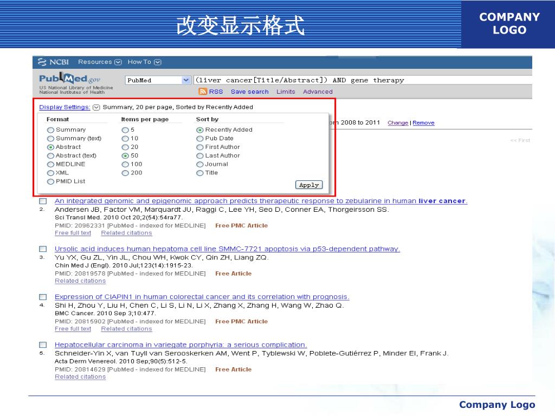Select the Abstract format radio button

point(50,147)
